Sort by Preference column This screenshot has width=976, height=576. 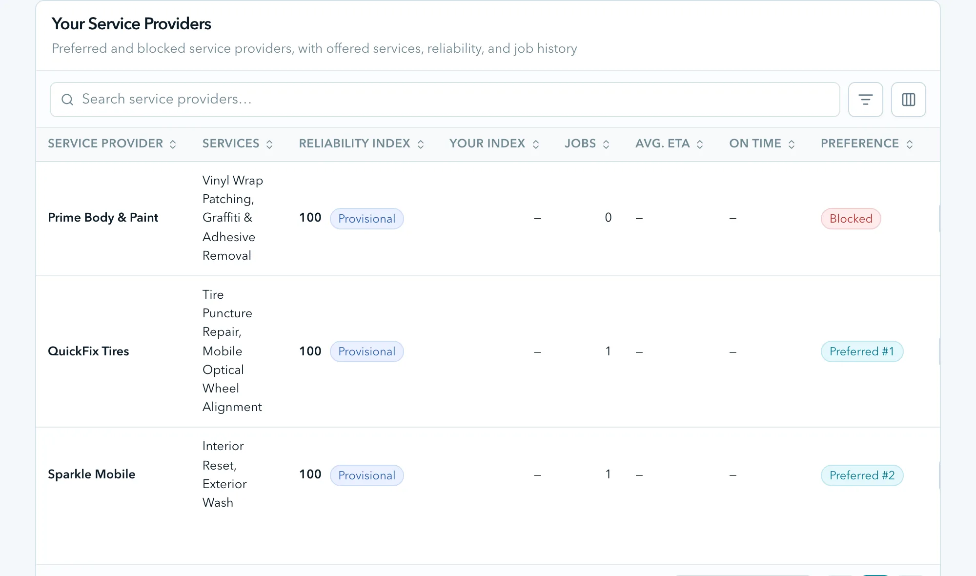[867, 144]
